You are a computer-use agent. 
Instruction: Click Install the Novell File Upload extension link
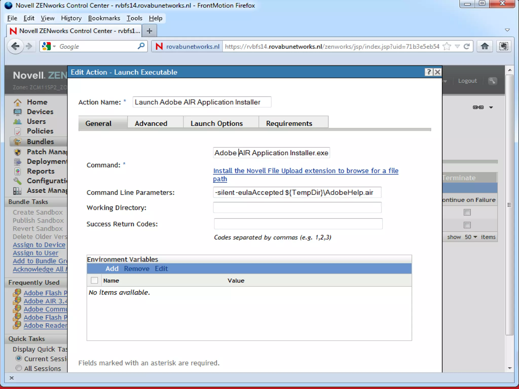pyautogui.click(x=306, y=175)
